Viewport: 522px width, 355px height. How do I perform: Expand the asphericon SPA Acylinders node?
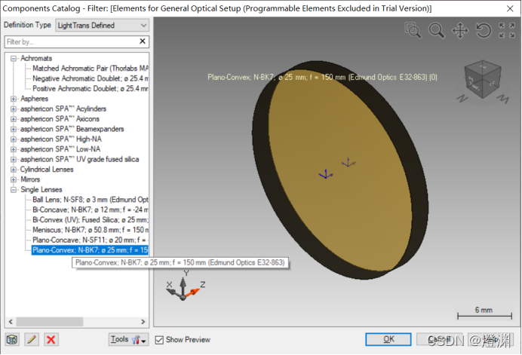click(14, 109)
